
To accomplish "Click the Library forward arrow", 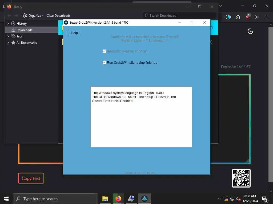I will tap(16, 16).
